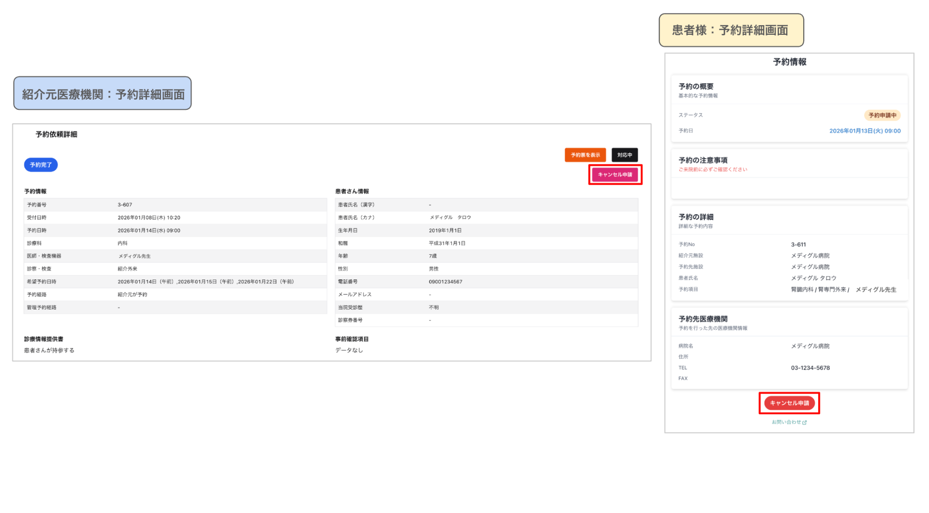
Task: Click the 予約の概要 section header
Action: coord(693,86)
